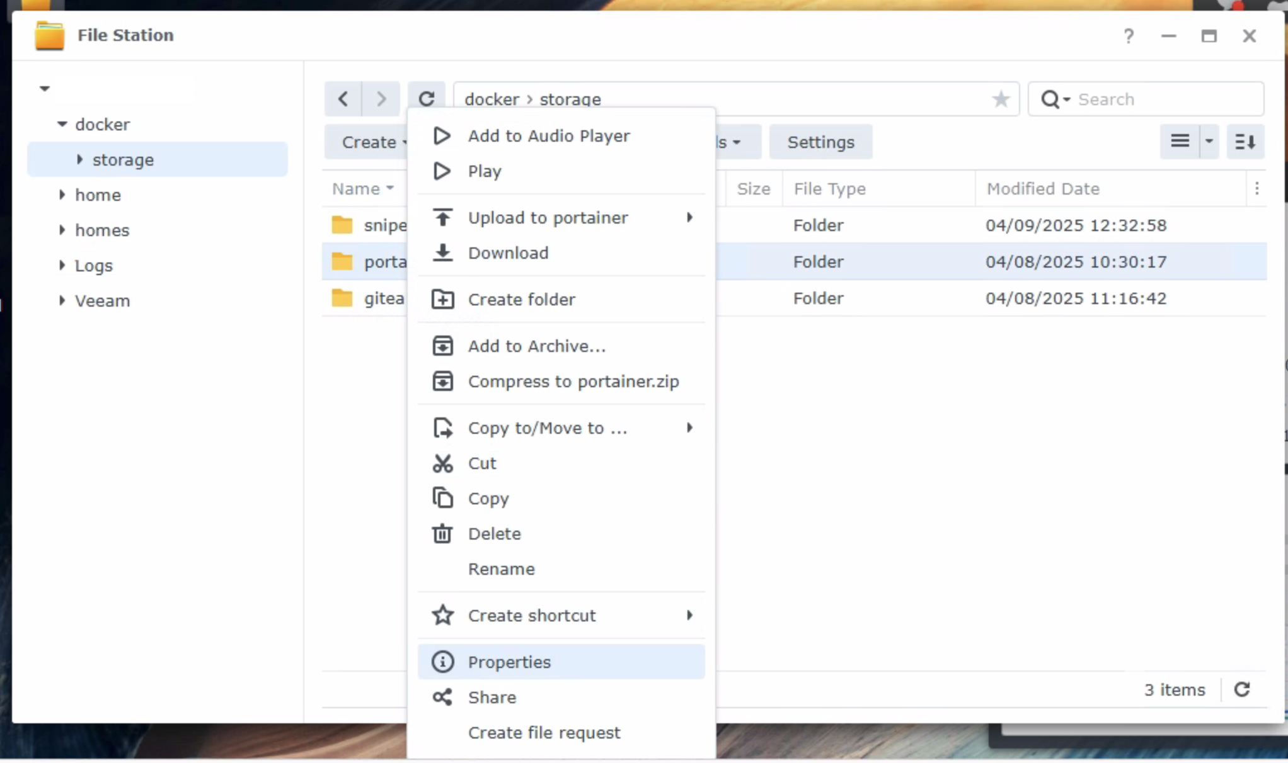Click the docker breadcrumb in path bar
Screen dimensions: 1288x763
(x=492, y=99)
